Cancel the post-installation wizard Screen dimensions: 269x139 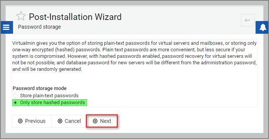[69, 121]
